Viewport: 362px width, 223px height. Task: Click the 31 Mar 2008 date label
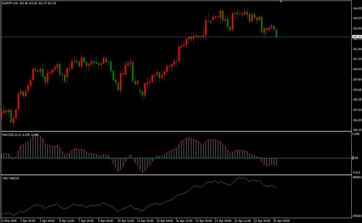point(9,221)
